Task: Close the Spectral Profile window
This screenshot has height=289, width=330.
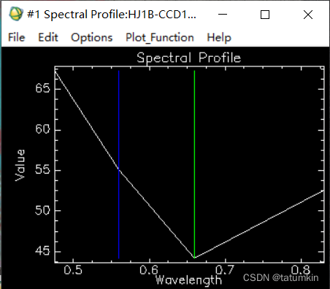Action: point(308,15)
